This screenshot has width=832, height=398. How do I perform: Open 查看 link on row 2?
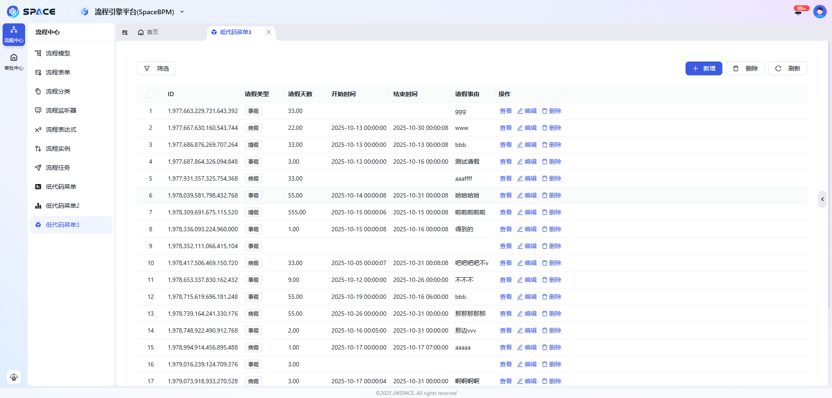click(506, 128)
